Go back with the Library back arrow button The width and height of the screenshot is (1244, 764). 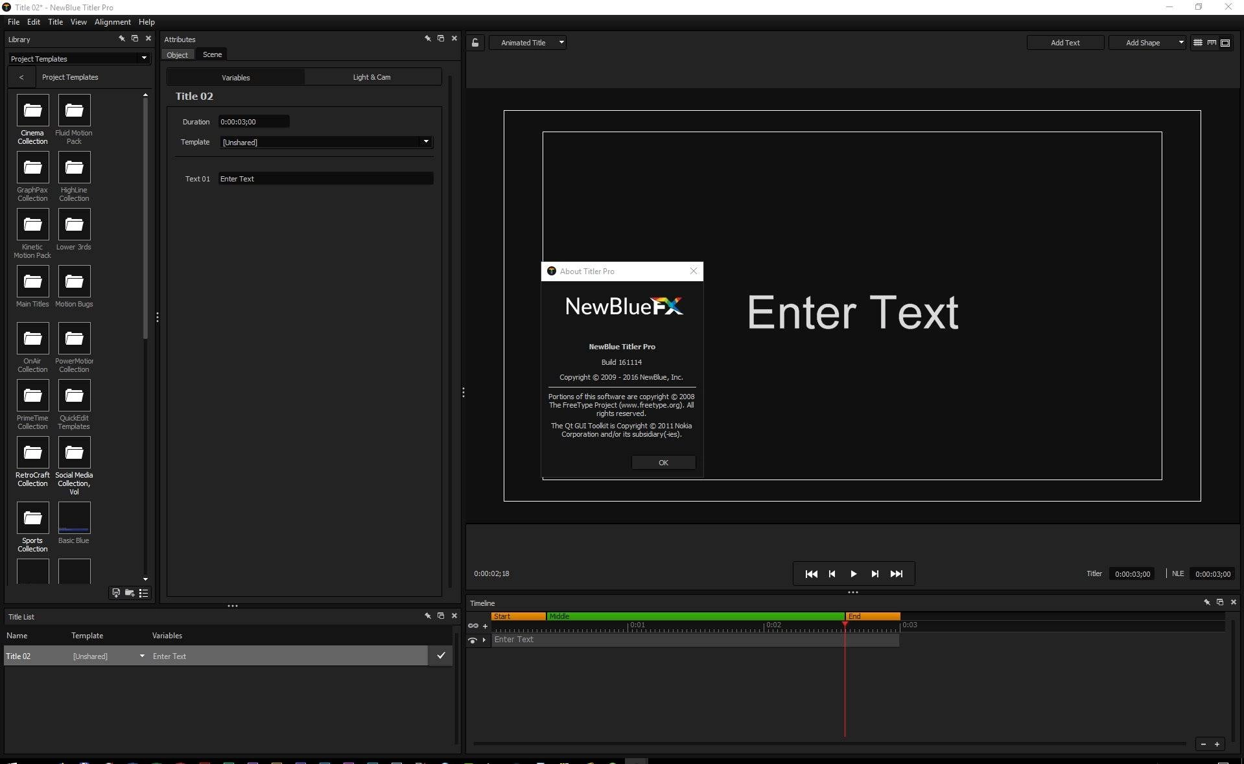coord(21,77)
